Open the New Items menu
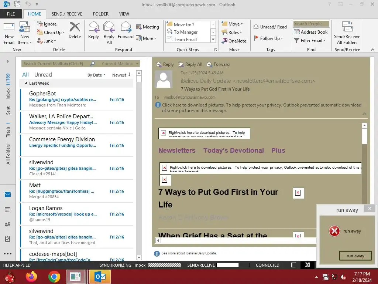 25,33
